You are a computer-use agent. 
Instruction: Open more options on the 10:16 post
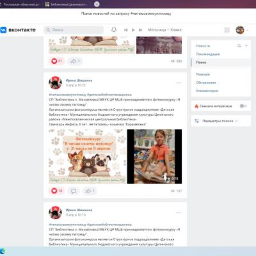179,212
